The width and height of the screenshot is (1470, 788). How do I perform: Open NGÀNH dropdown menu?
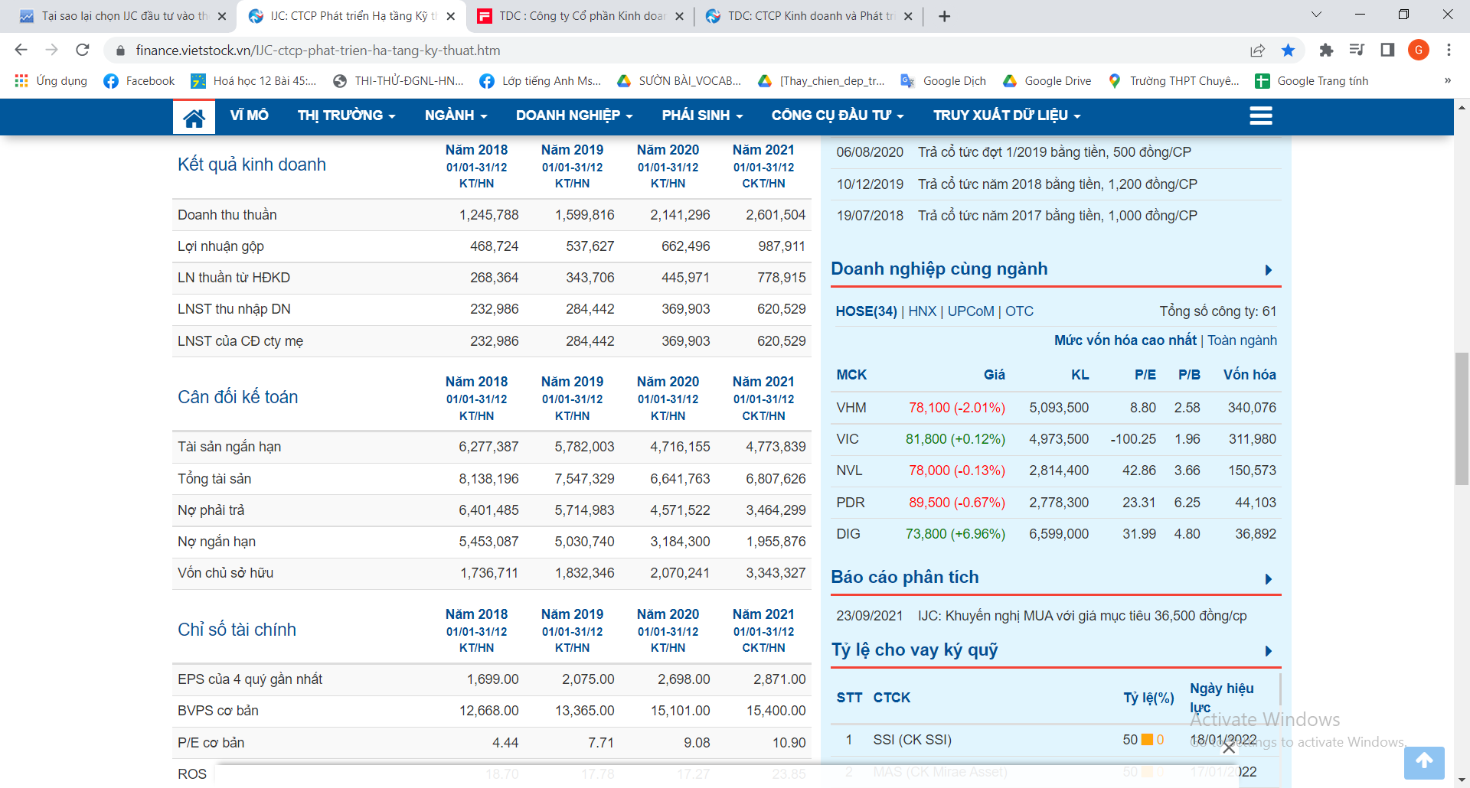click(456, 116)
